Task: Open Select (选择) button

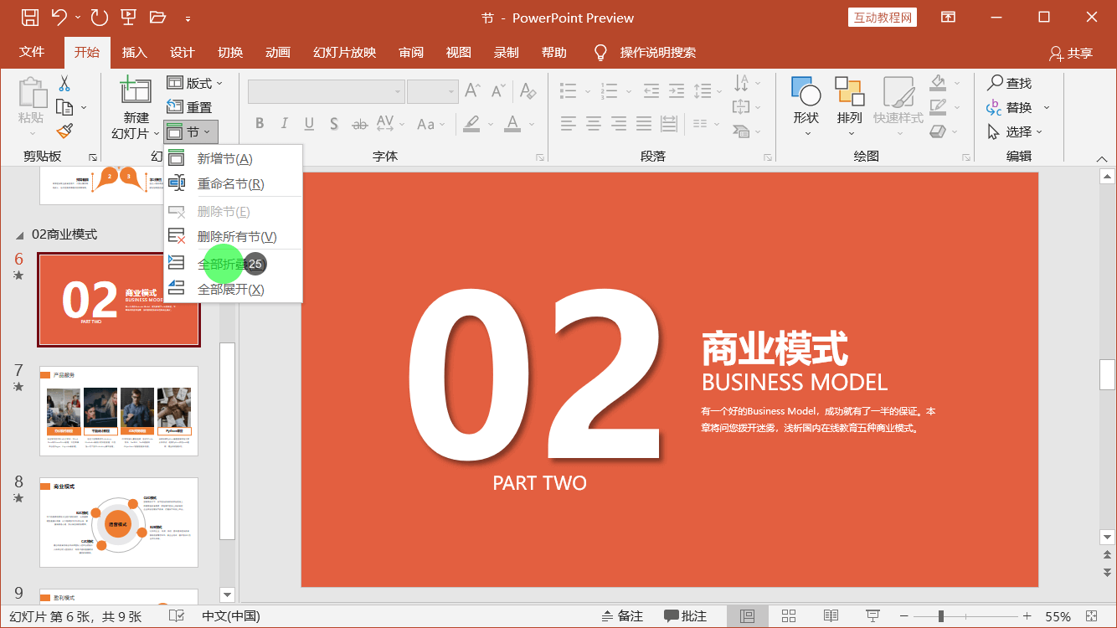Action: 1015,131
